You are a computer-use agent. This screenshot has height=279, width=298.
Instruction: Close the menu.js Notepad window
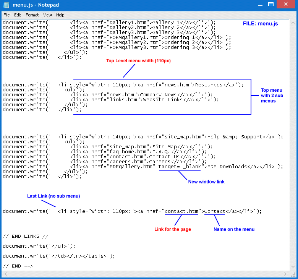[286, 4]
